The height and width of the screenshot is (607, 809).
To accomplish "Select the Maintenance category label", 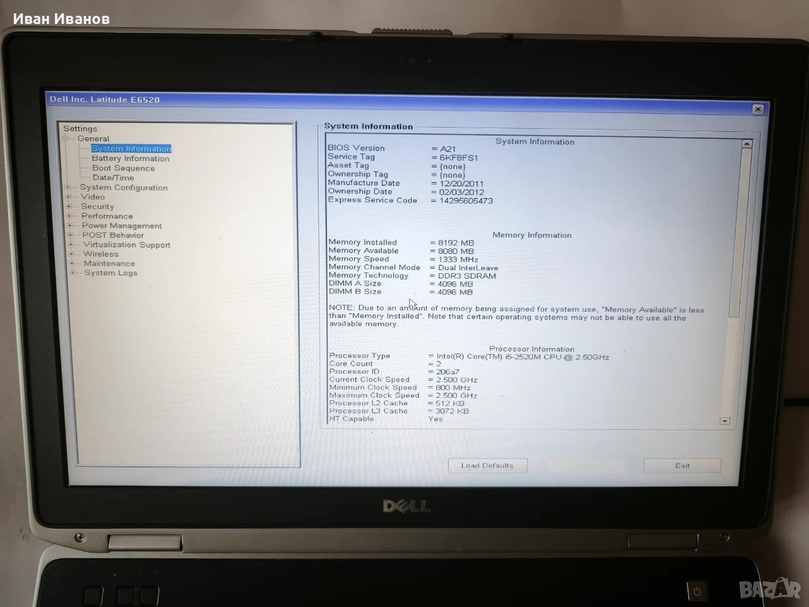I will 109,264.
